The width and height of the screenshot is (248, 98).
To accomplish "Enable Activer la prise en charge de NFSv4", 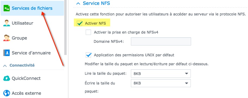I will point(88,32).
